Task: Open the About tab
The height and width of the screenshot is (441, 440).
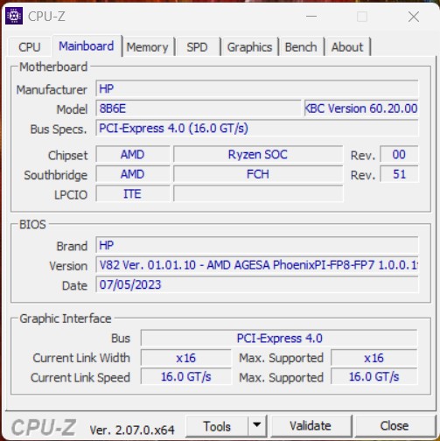Action: click(x=347, y=47)
